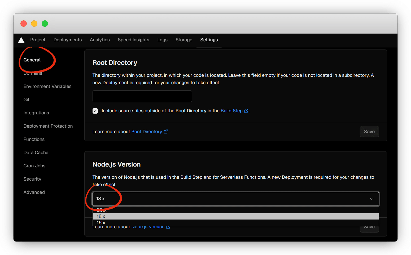Open the Build Step documentation link
This screenshot has width=411, height=255.
231,111
